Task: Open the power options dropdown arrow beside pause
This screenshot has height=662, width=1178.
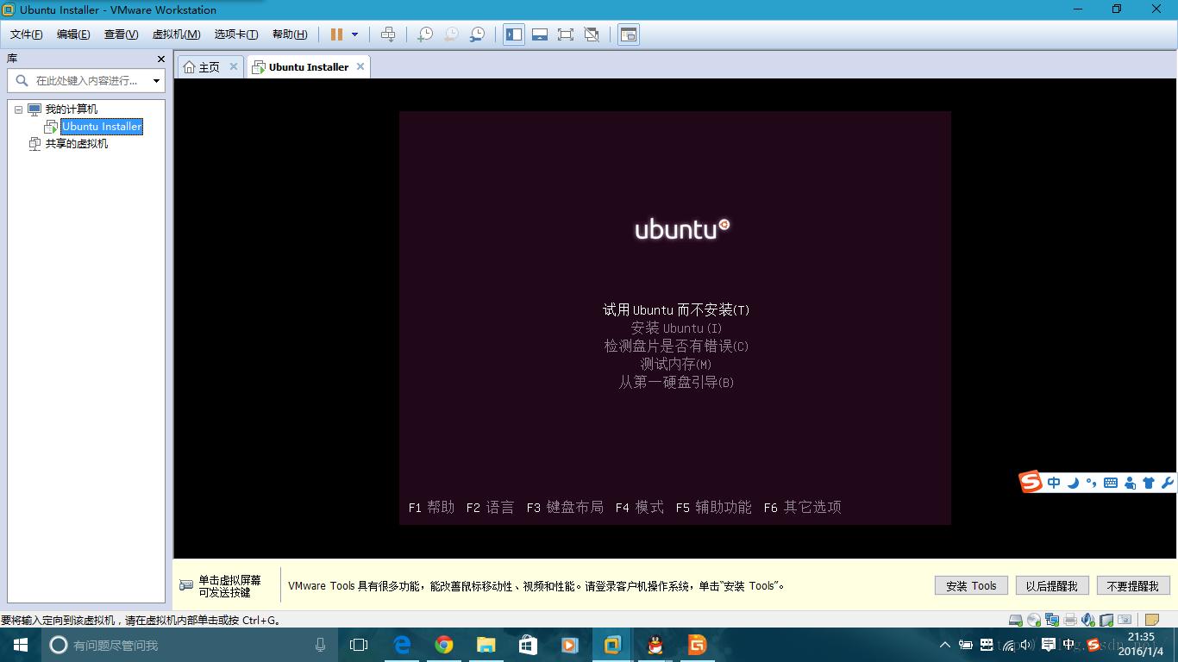Action: pyautogui.click(x=354, y=34)
